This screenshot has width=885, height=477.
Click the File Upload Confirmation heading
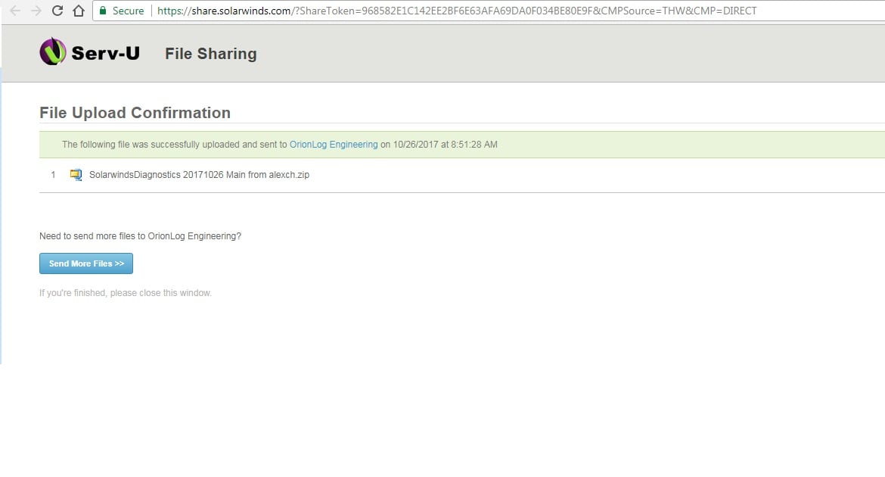coord(135,113)
